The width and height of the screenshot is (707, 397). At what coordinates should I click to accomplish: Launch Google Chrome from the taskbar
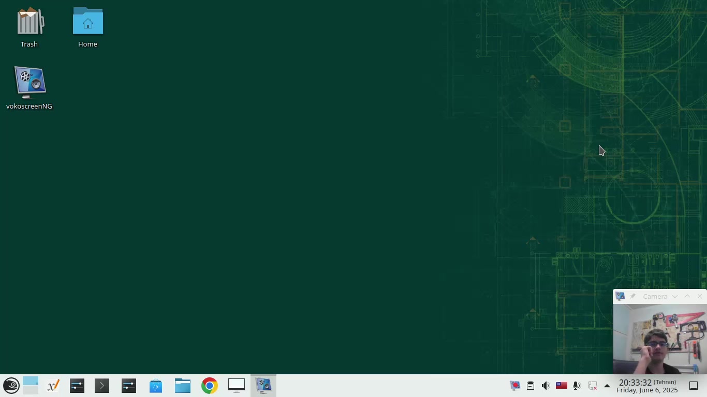pos(209,386)
